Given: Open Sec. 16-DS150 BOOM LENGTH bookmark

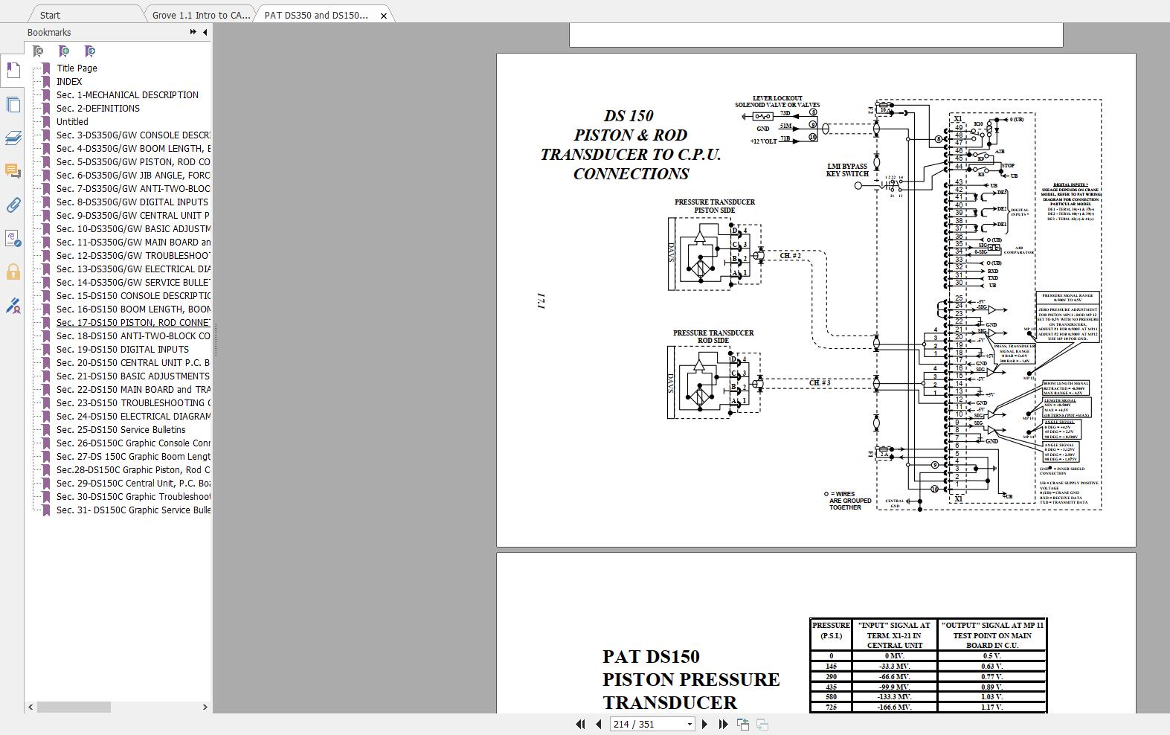Looking at the screenshot, I should [x=133, y=309].
